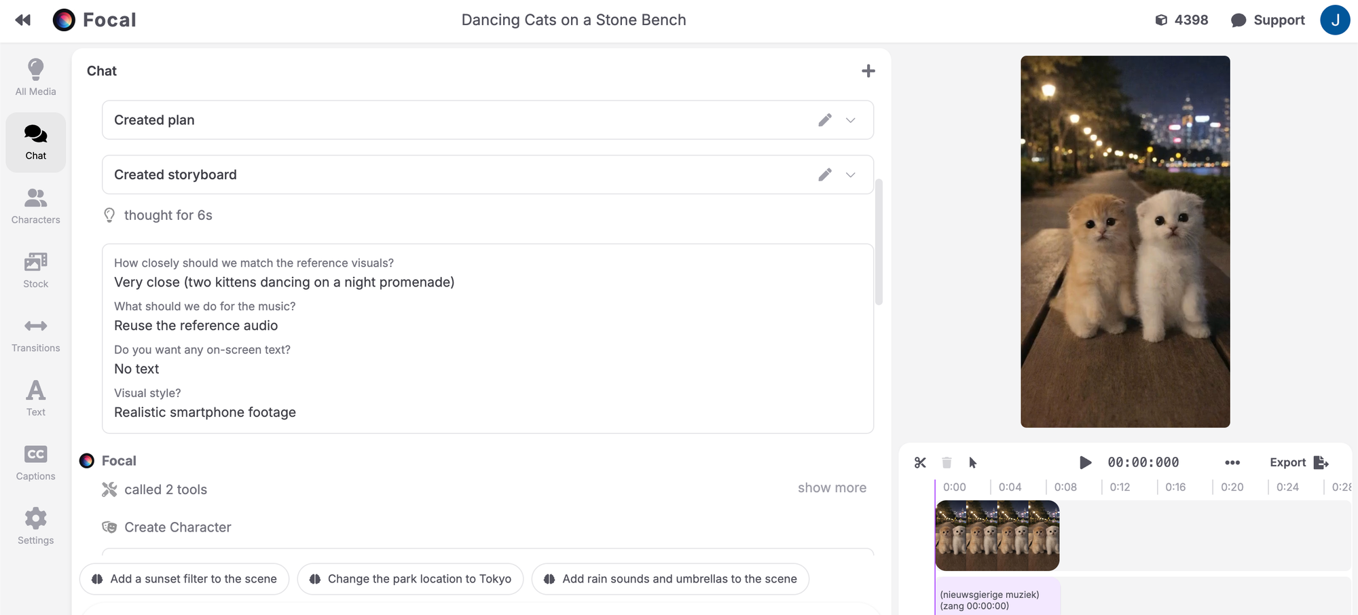
Task: Click the scissors split tool icon
Action: 920,463
